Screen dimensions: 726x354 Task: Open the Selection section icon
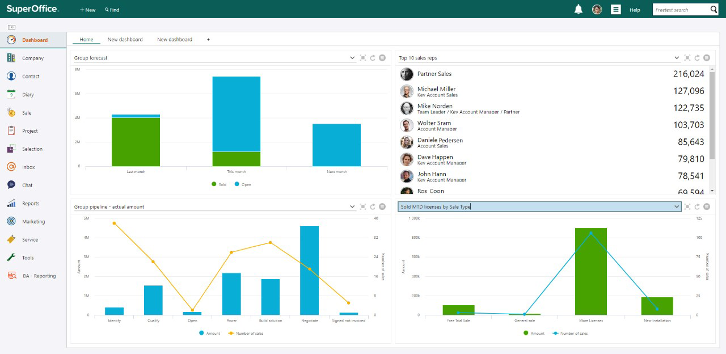[11, 149]
